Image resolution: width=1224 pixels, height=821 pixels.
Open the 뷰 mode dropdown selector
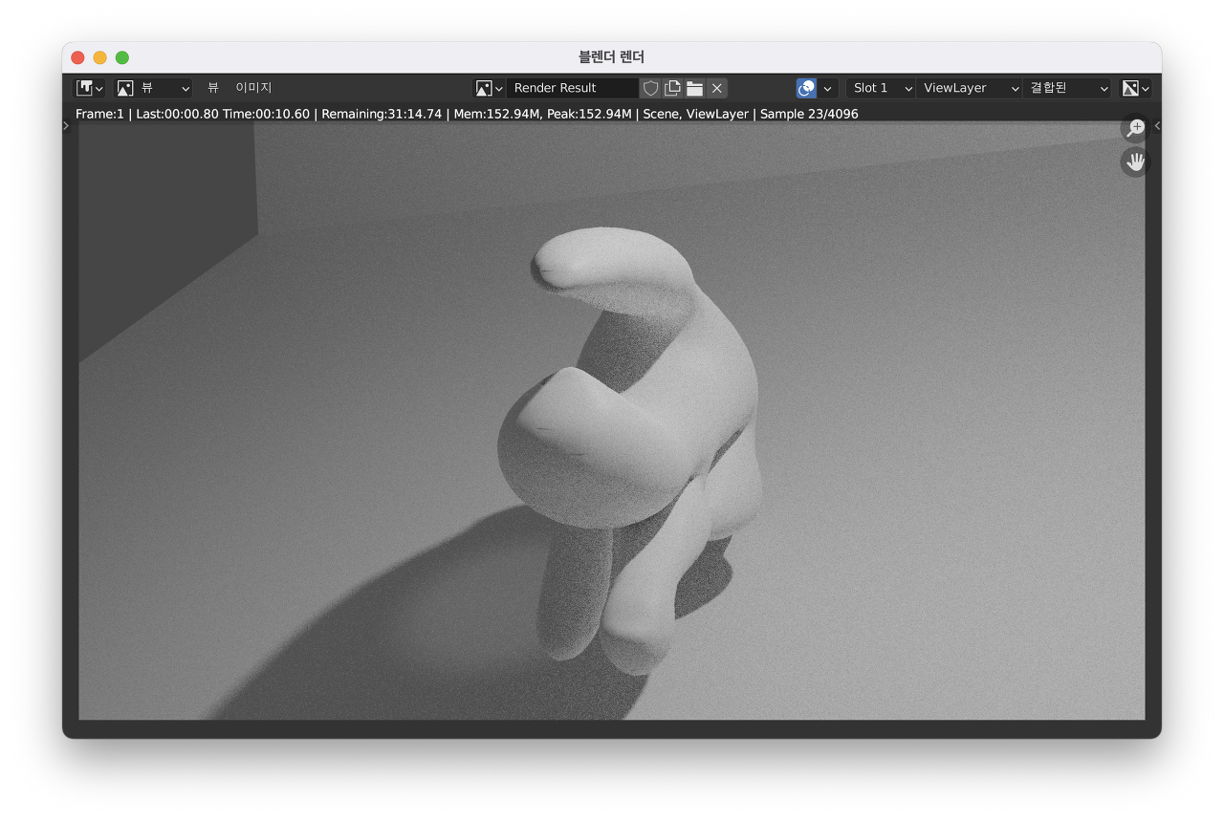pos(153,88)
